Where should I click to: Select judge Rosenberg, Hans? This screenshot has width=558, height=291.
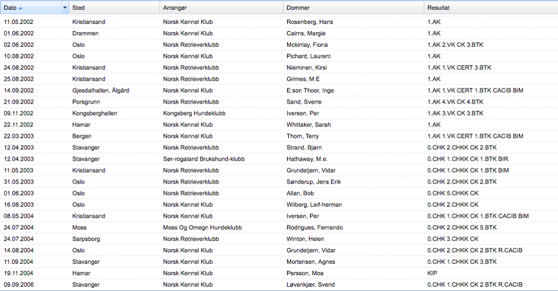310,22
